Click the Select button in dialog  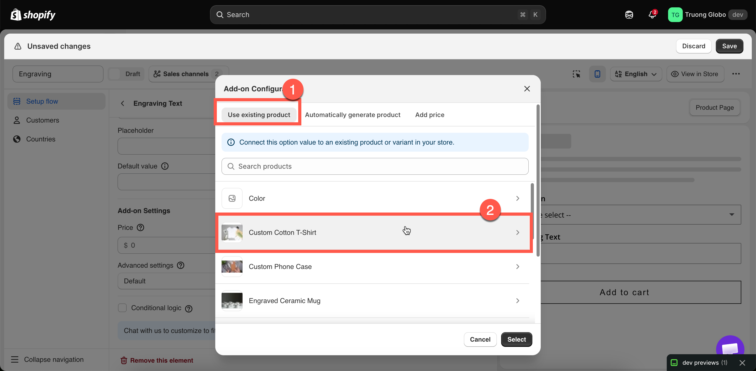point(516,339)
